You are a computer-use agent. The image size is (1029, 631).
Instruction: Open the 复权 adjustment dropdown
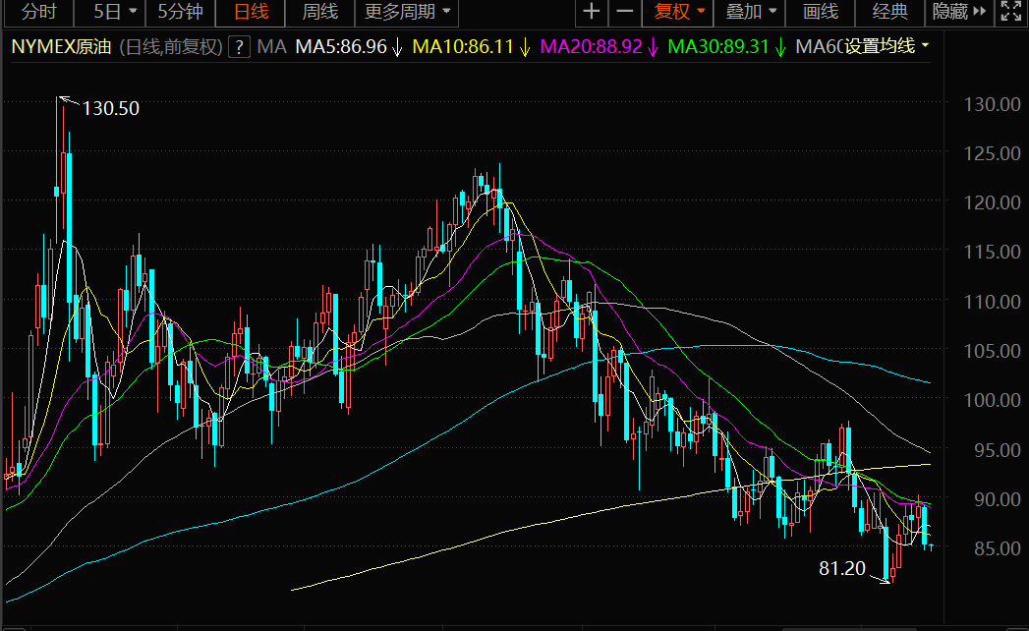tap(678, 12)
